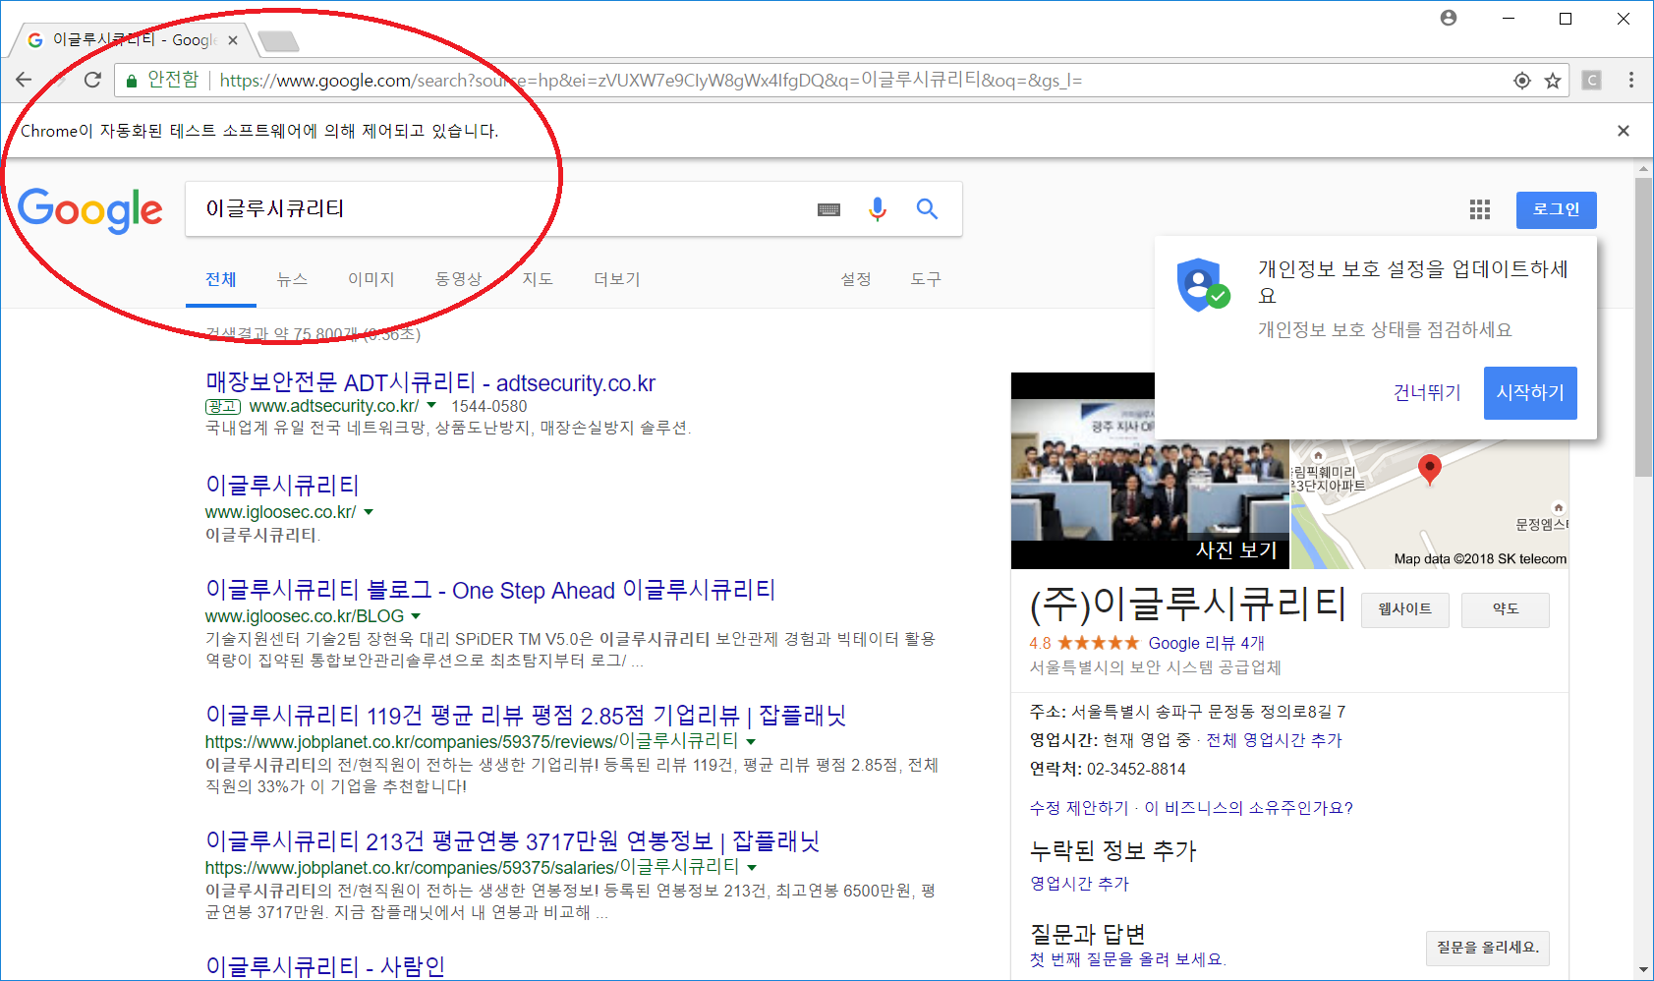Open the Chrome profile avatar icon
This screenshot has width=1654, height=981.
point(1449,18)
